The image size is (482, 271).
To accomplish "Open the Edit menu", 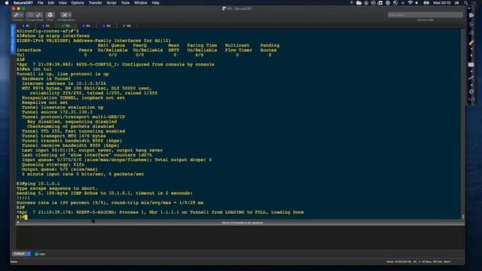I will [x=51, y=3].
